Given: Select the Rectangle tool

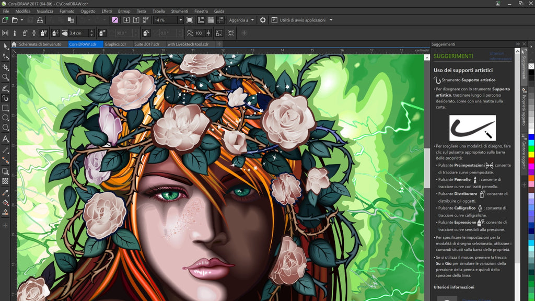Looking at the screenshot, I should click(5, 108).
